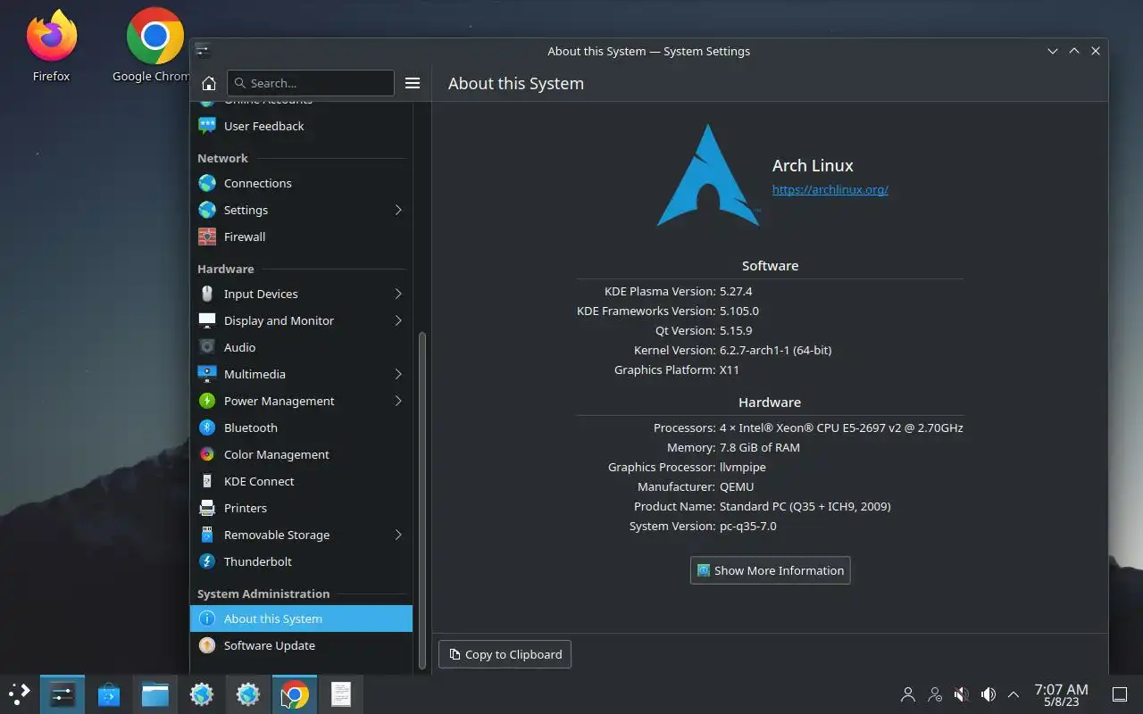
Task: Select the KDE Connect phone icon
Action: [x=207, y=481]
